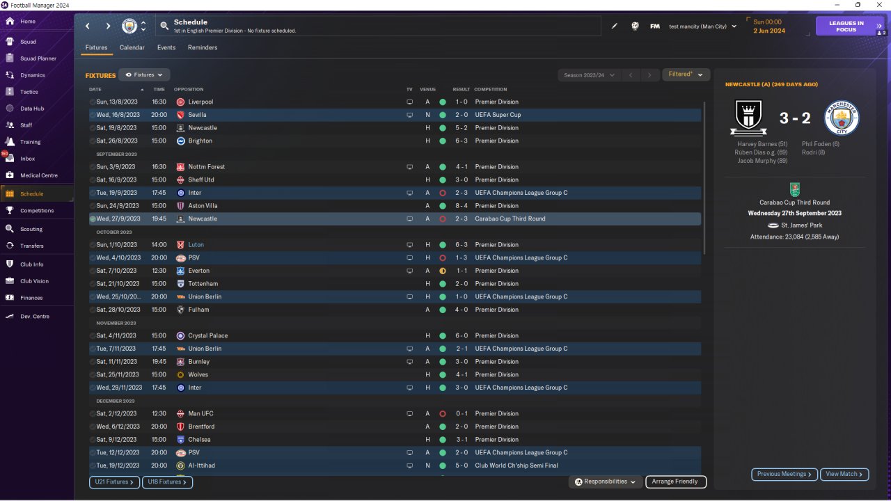The image size is (891, 501).
Task: Go to previous season with arrow
Action: (x=631, y=75)
